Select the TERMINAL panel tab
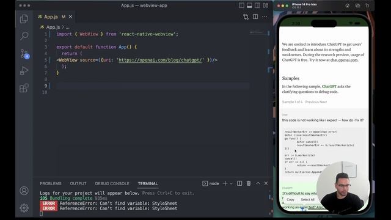Image resolution: width=391 pixels, height=220 pixels. tap(148, 183)
